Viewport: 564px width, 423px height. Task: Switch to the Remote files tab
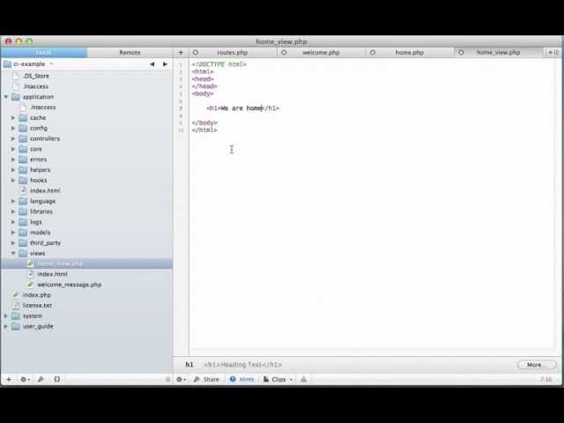(x=130, y=53)
